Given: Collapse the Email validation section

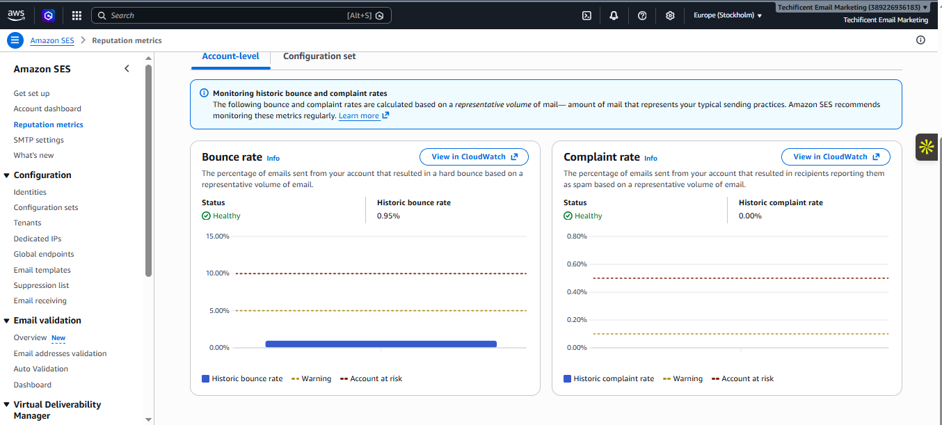Looking at the screenshot, I should click(7, 321).
